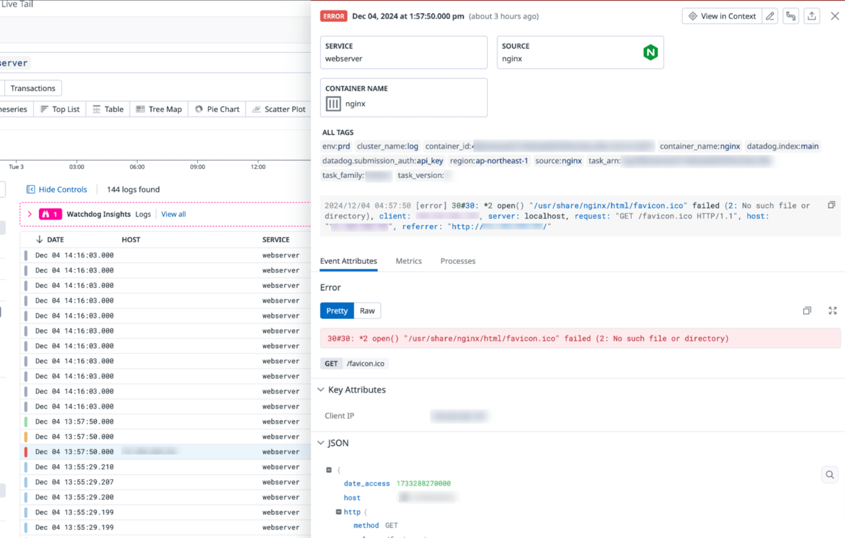Collapse the root JSON object toggle
The image size is (845, 538).
[x=329, y=470]
